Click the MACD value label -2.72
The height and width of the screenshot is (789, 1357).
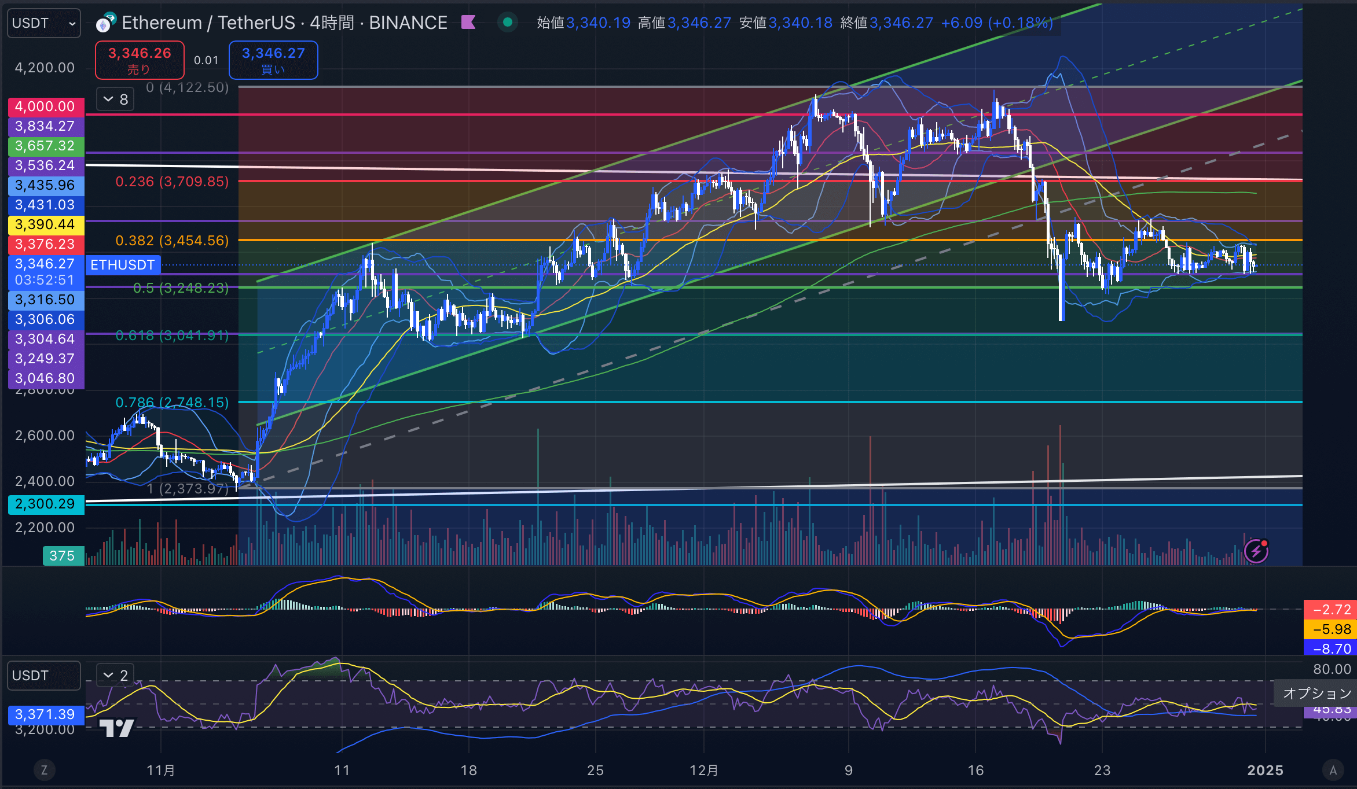click(x=1330, y=610)
